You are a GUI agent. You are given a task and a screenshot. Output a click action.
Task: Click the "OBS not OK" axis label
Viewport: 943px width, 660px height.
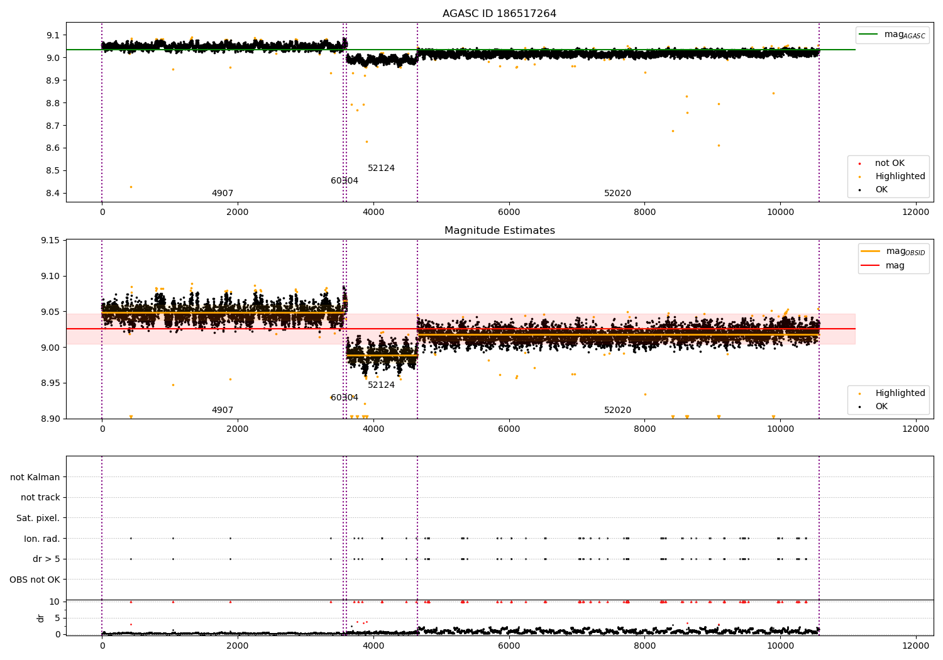pos(35,580)
